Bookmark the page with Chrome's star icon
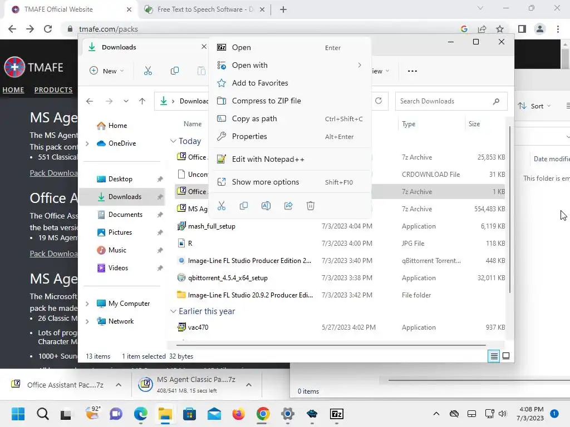570x427 pixels. (500, 29)
